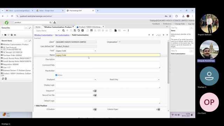Go to the first record arrow
The image size is (224, 126).
pyautogui.click(x=149, y=35)
